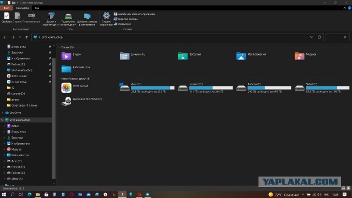Switch to details view in status bar
Screen dimensions: 352x198
click(343, 188)
